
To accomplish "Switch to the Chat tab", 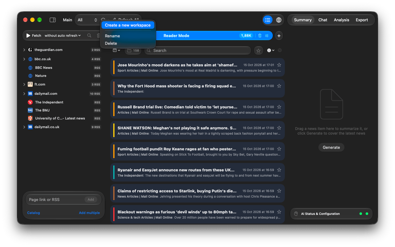I will tap(323, 20).
